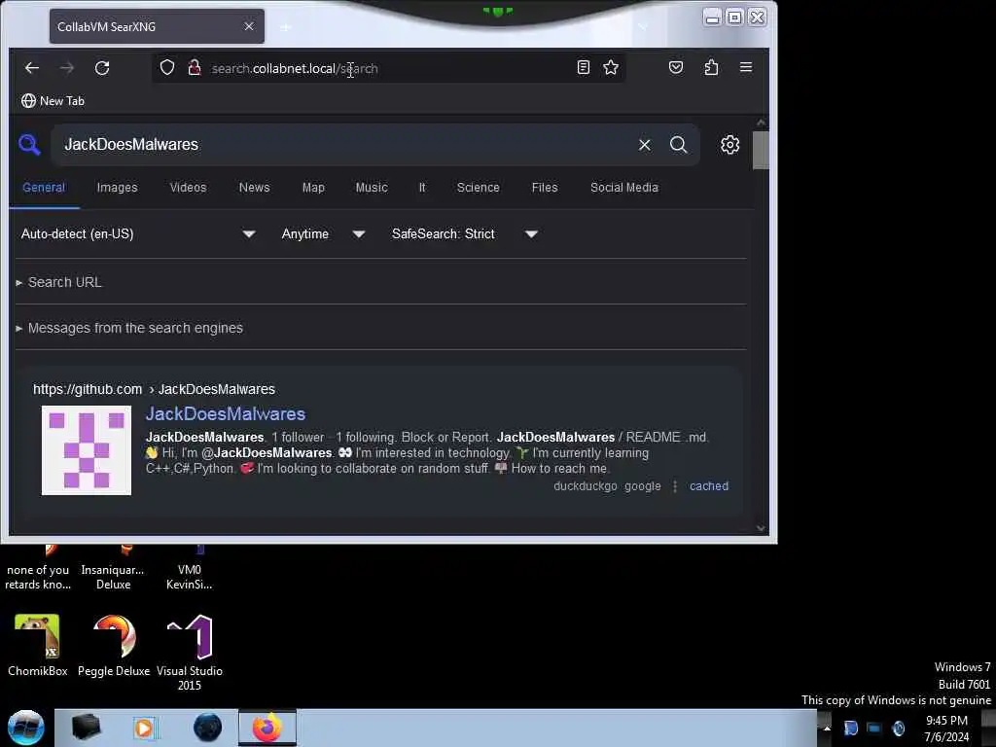Open the SafeSearch: Strict dropdown
Image resolution: width=996 pixels, height=747 pixels.
[465, 233]
